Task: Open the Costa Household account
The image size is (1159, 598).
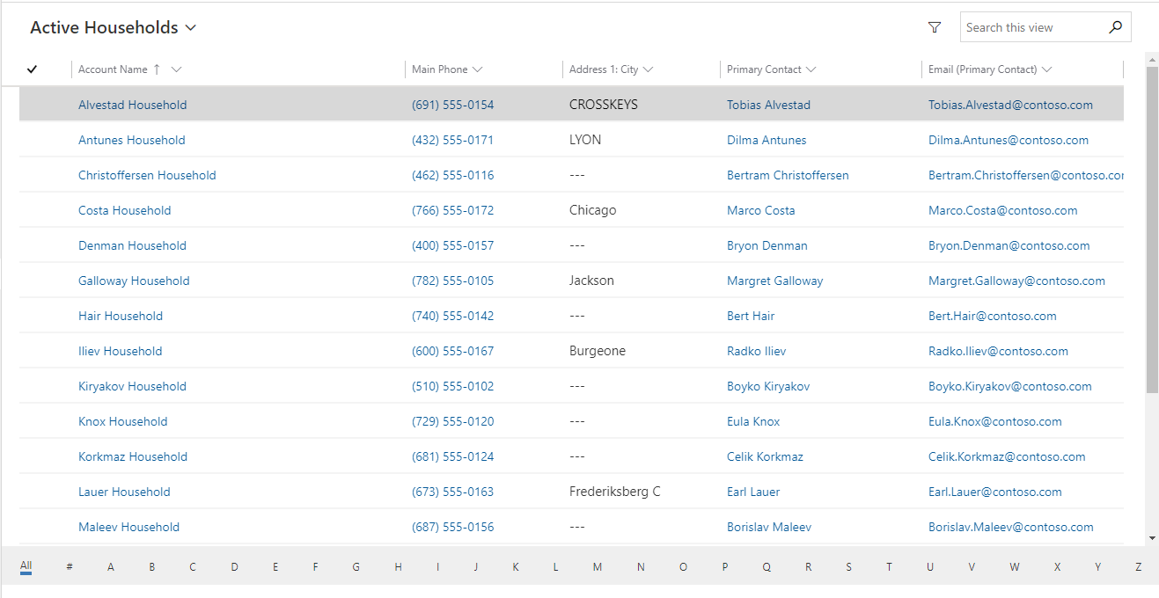Action: pos(125,210)
